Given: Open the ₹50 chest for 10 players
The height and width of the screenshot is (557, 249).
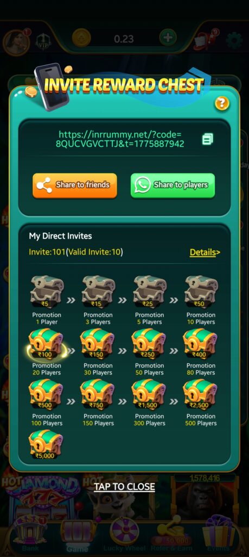Looking at the screenshot, I should (201, 292).
